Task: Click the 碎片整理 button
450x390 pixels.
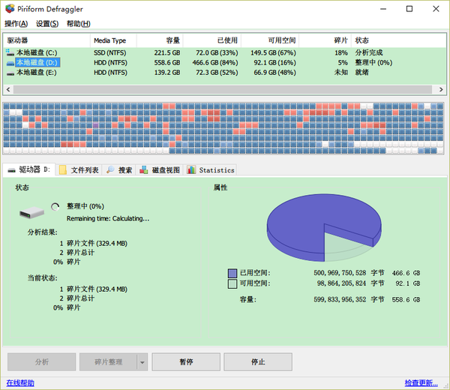Action: (108, 362)
